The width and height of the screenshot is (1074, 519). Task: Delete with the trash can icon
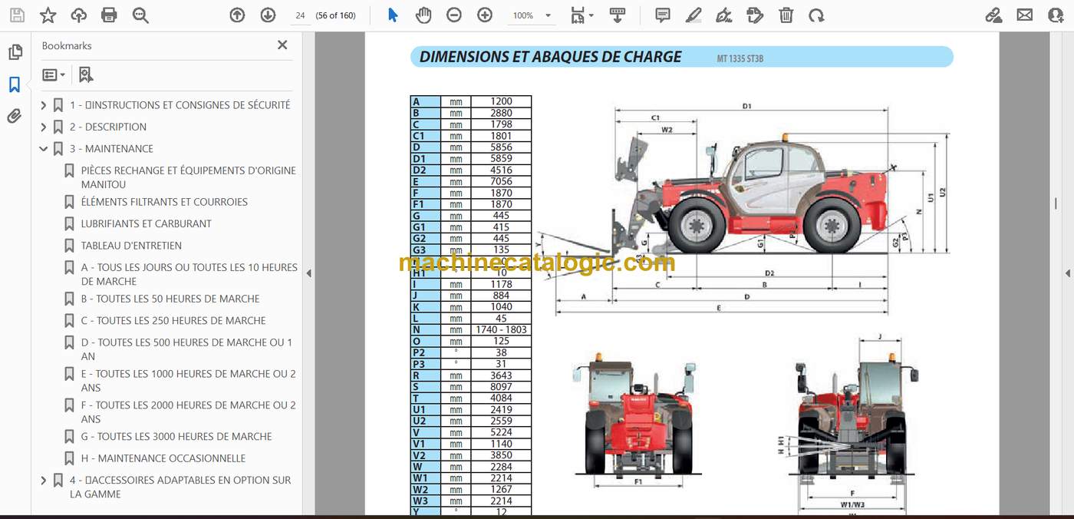786,15
